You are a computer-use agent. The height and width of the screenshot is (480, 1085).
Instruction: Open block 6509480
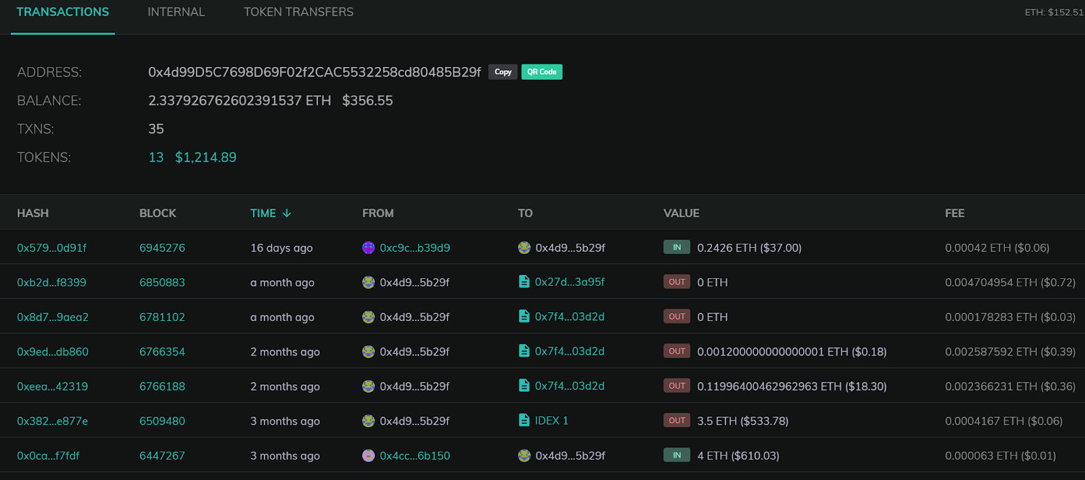click(x=162, y=421)
